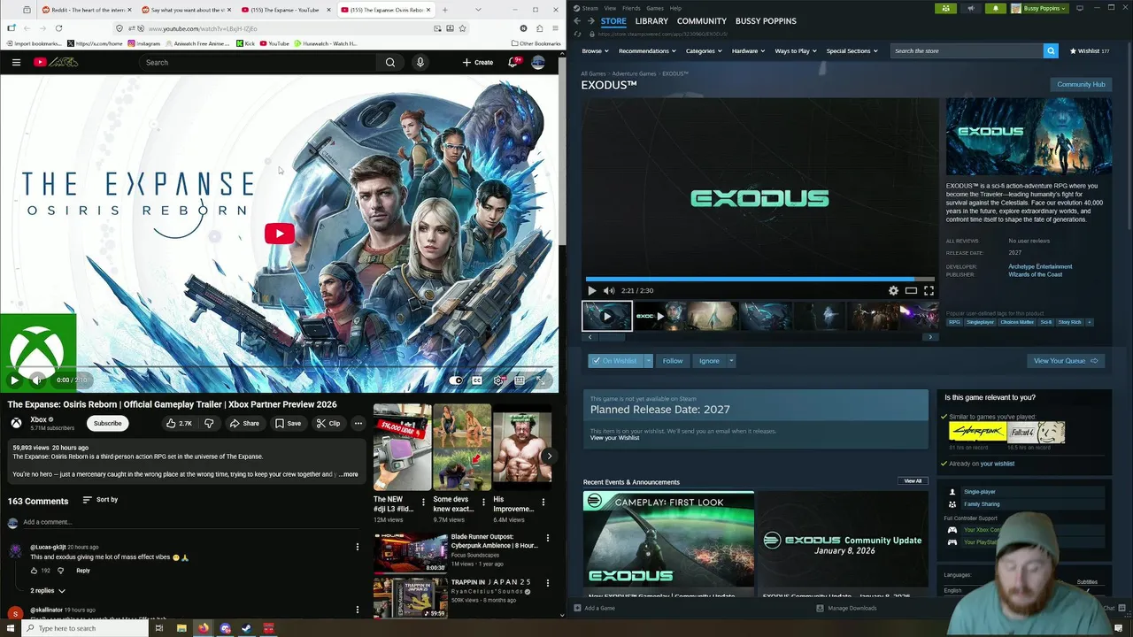Switch to The Expanse - YouTube tab
This screenshot has width=1133, height=637.
pyautogui.click(x=285, y=10)
